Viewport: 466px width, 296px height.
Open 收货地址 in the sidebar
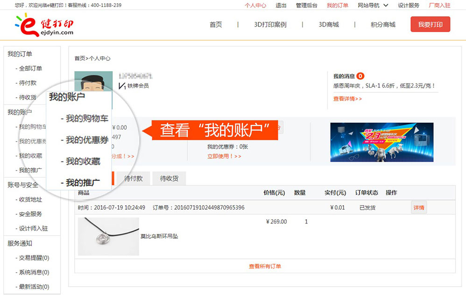click(x=30, y=200)
